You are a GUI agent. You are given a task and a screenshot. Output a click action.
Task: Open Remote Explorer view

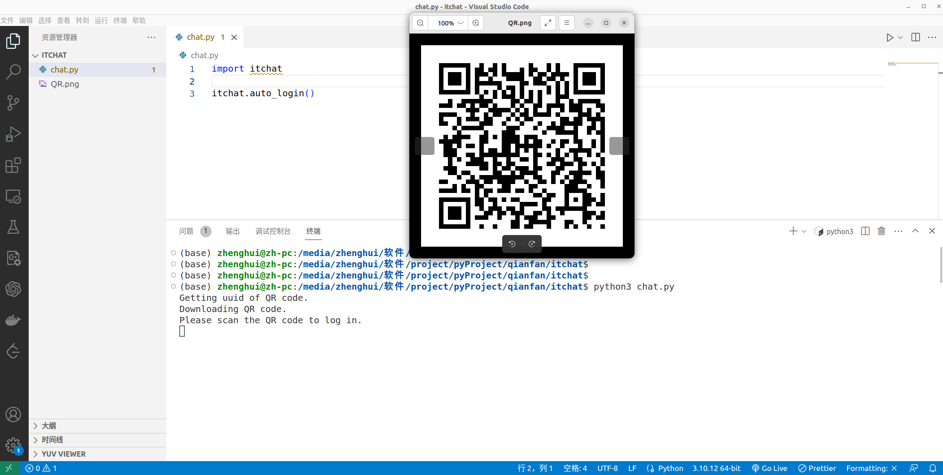click(13, 197)
